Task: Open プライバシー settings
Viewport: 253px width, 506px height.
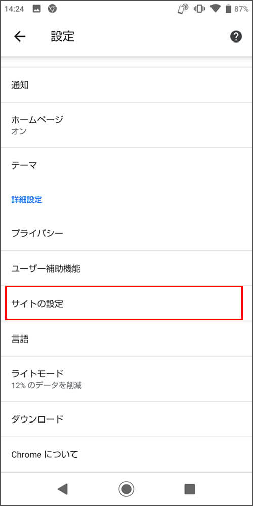Action: pos(126,233)
